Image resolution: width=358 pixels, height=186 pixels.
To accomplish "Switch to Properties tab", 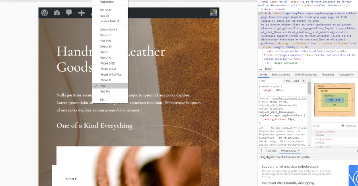I will point(328,74).
